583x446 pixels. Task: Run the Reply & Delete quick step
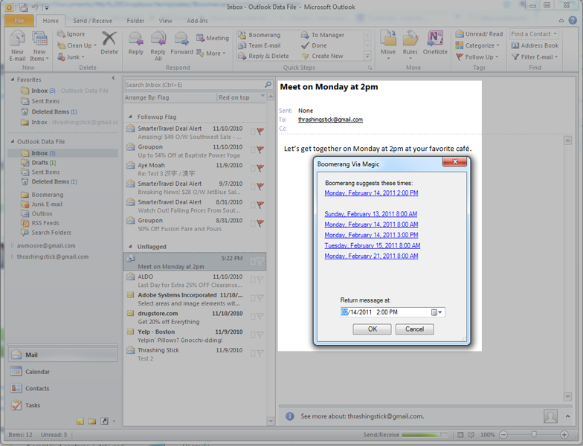(263, 56)
